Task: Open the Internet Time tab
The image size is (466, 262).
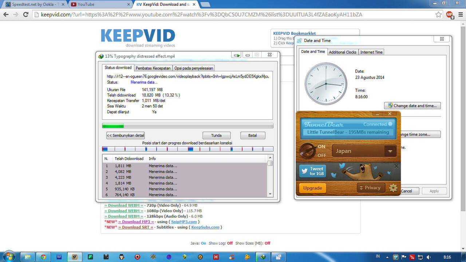Action: 371,52
